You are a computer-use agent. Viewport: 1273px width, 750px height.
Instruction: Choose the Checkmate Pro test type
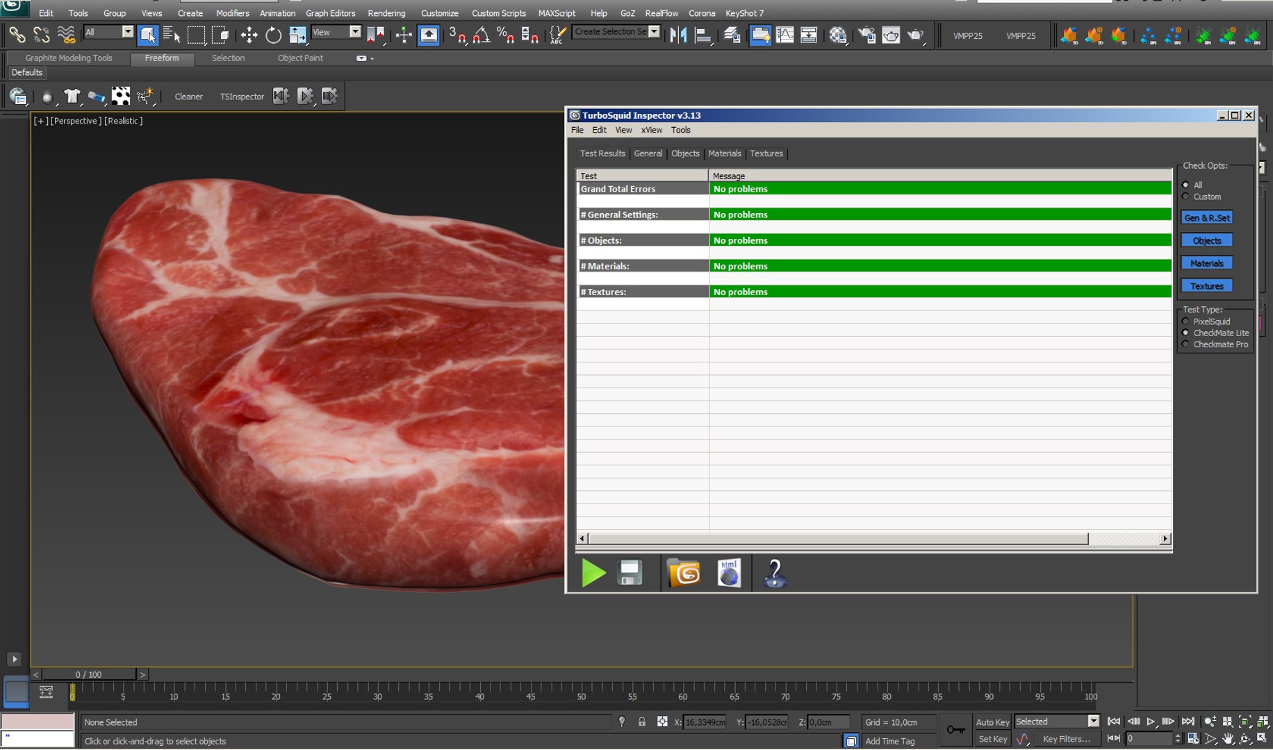coord(1186,344)
